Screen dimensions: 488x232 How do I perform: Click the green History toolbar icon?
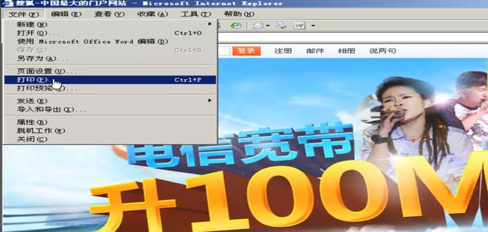click(x=236, y=26)
